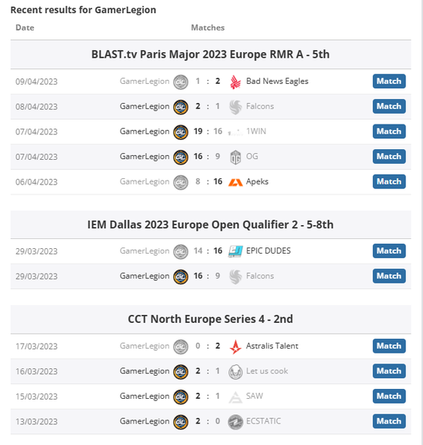Open Match button for the Astralis Talent game
The height and width of the screenshot is (445, 423).
point(389,346)
